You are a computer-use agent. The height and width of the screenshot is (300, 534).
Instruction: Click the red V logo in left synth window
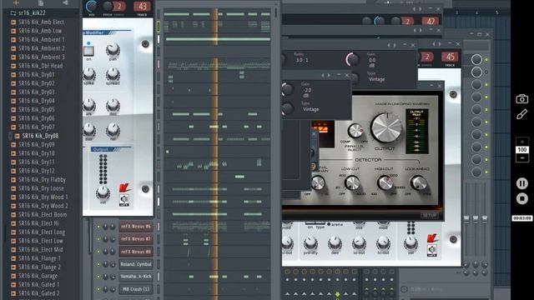pyautogui.click(x=123, y=187)
